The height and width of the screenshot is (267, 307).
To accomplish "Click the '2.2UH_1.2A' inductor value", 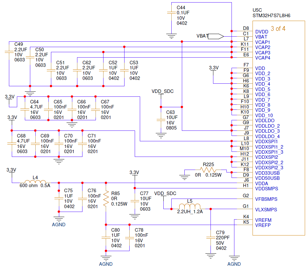I will (190, 212).
